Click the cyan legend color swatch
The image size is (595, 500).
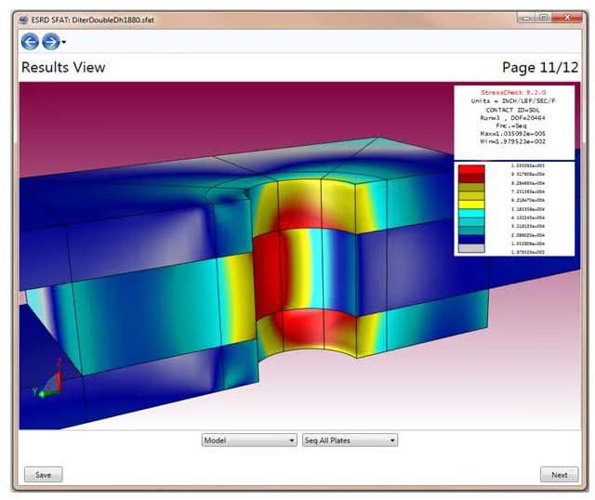(473, 212)
